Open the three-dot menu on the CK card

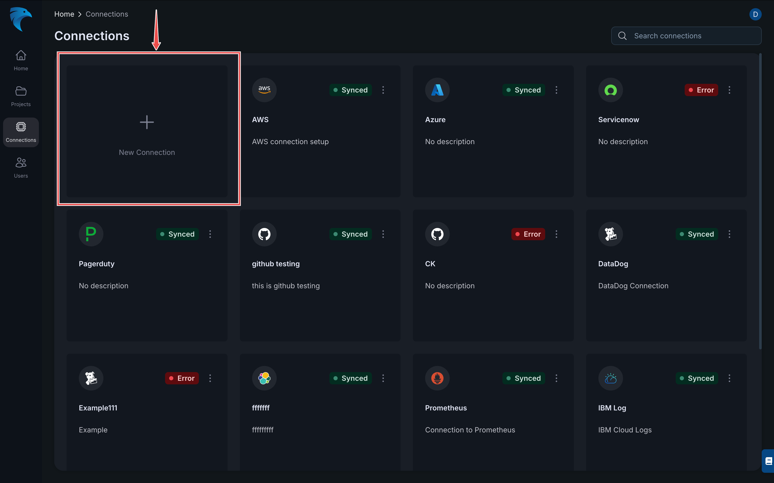click(556, 234)
